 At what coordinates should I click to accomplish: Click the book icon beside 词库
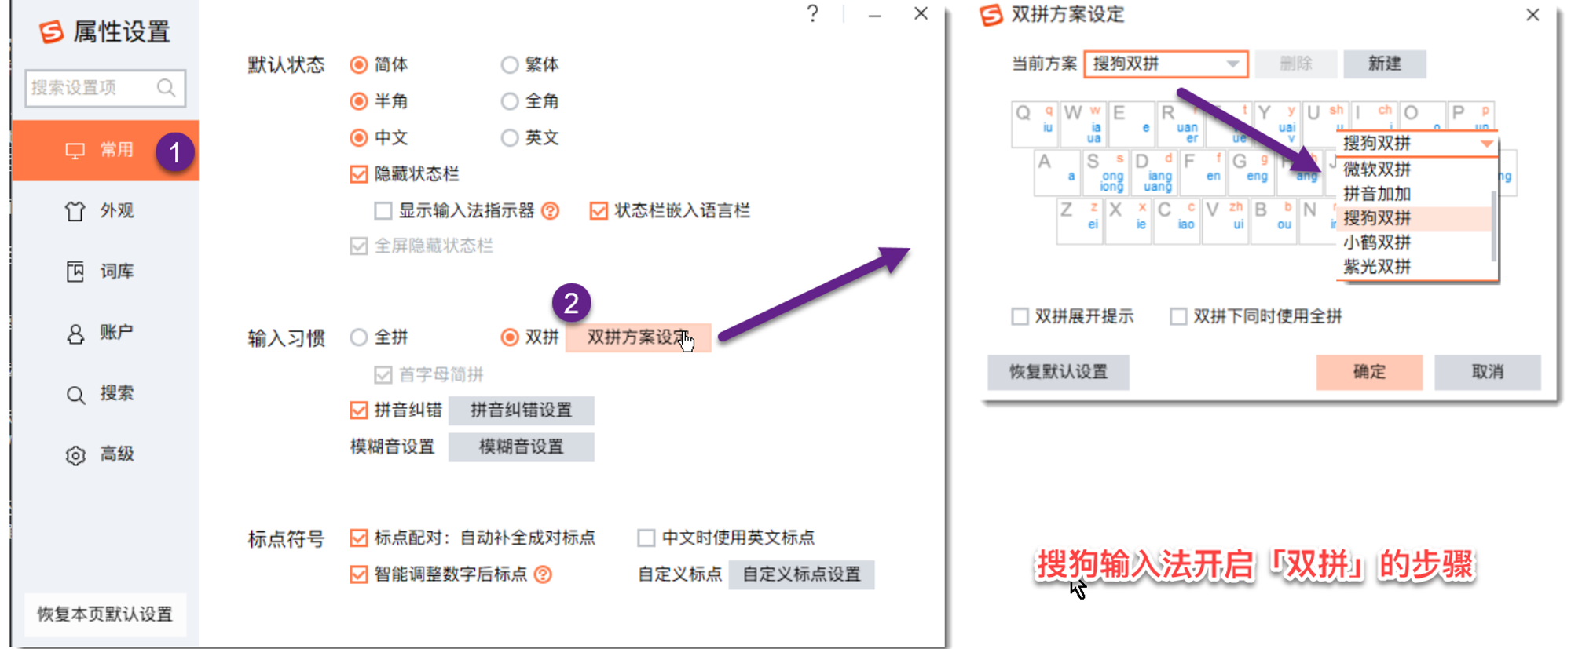(x=75, y=272)
